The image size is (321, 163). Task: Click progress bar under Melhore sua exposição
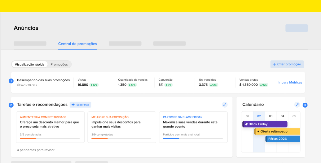[x=121, y=139]
